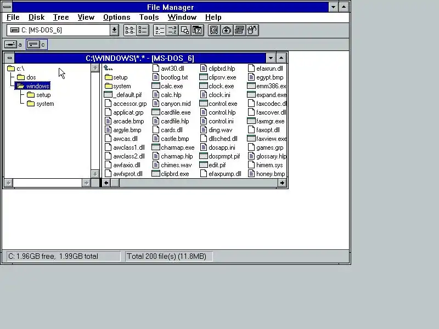Open the drive selection dropdown arrow
439x329 pixels.
click(x=114, y=30)
